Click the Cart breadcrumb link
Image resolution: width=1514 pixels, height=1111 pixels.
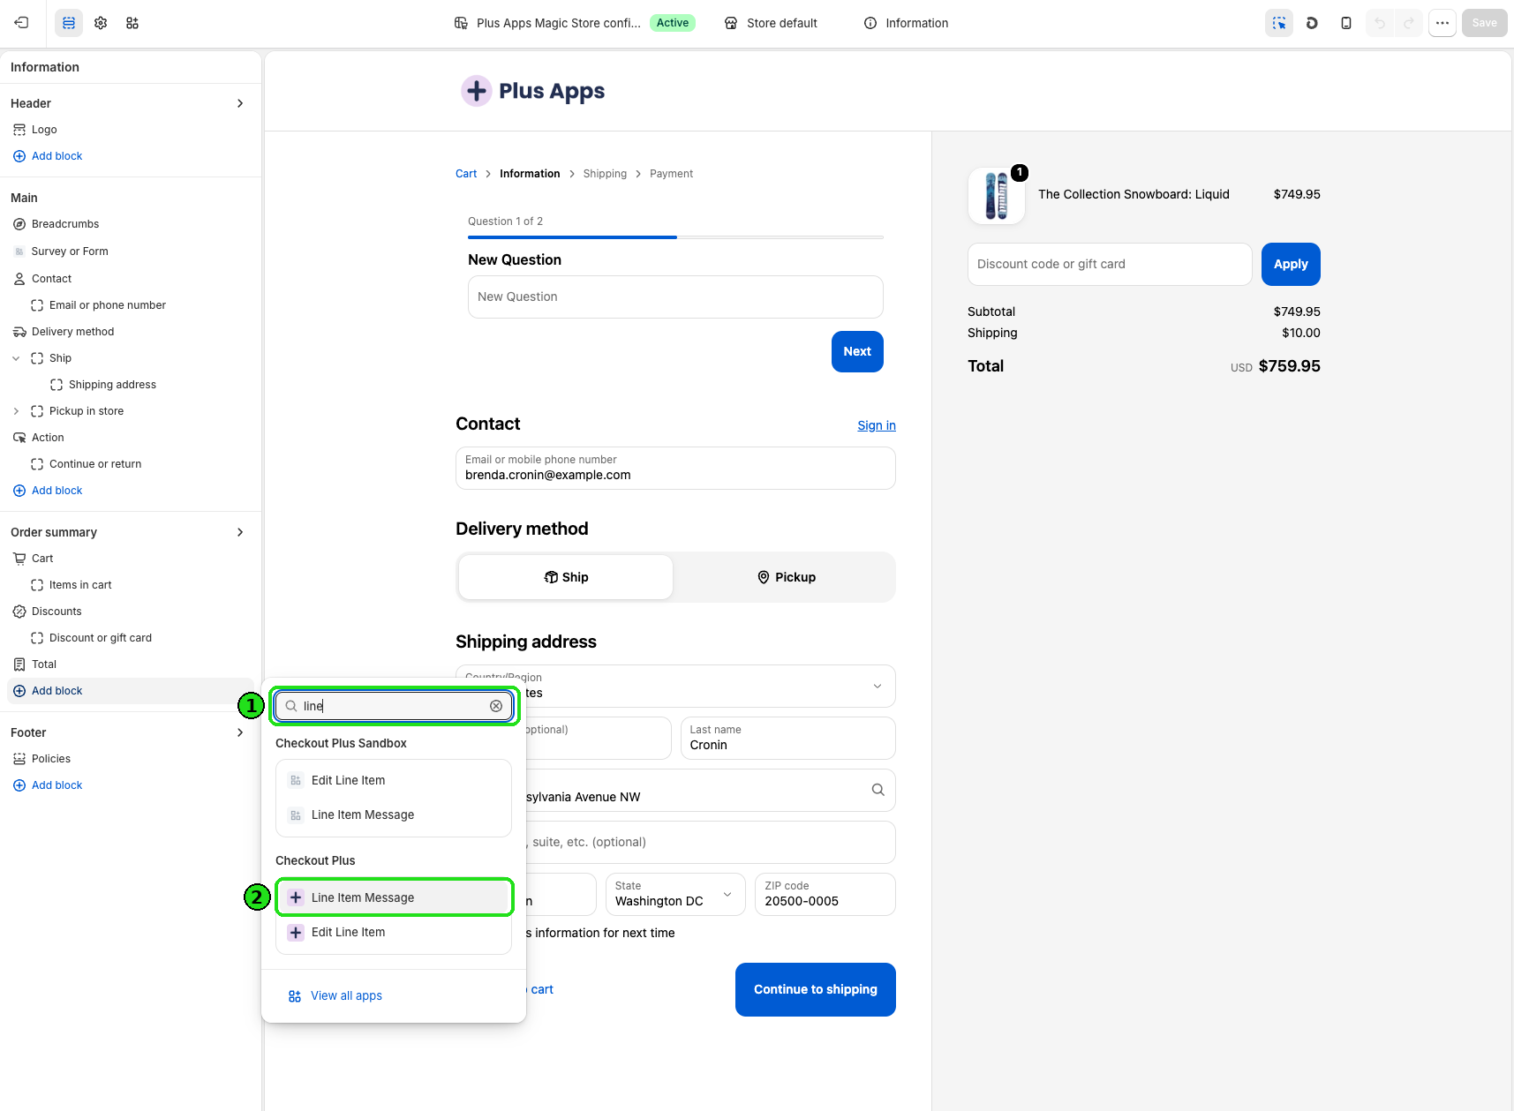(466, 174)
